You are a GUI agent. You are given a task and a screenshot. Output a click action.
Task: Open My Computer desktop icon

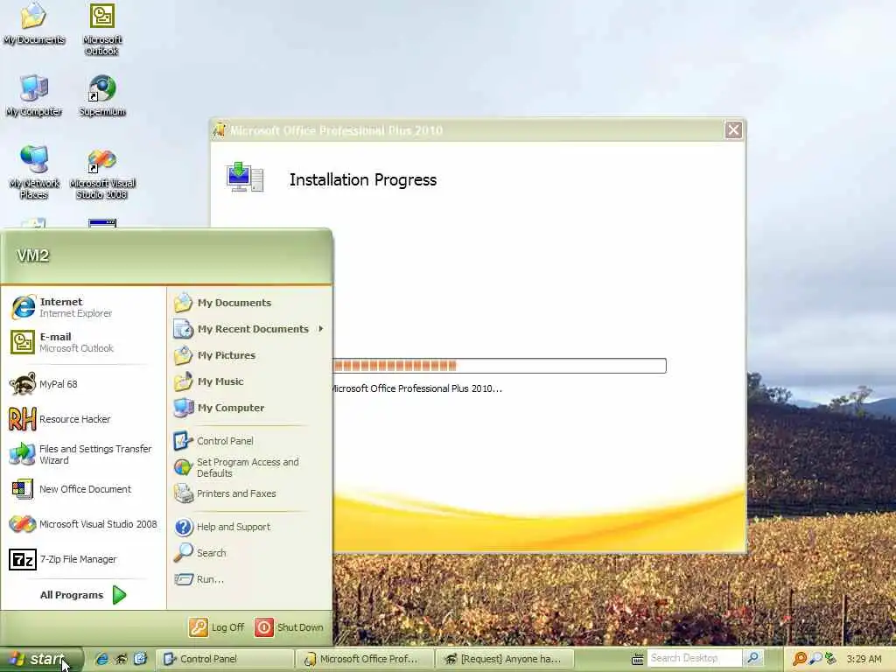click(x=34, y=95)
